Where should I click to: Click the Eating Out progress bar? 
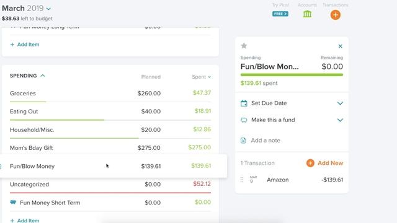[110, 120]
